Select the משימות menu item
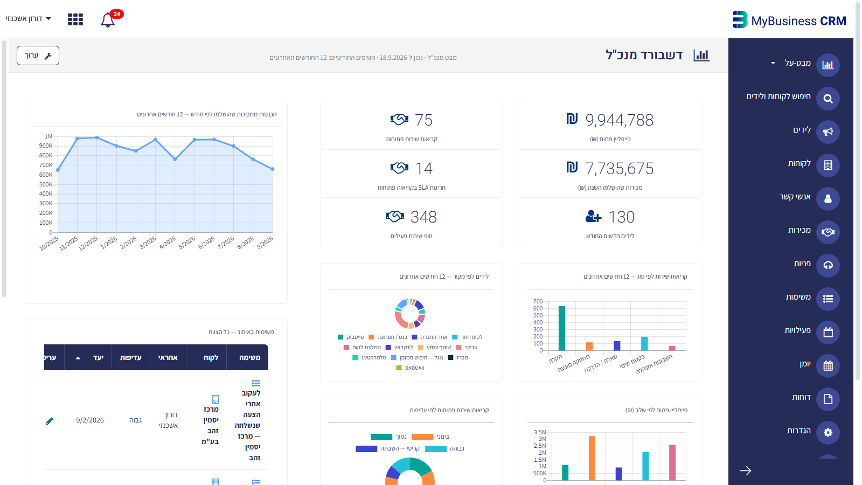 pyautogui.click(x=798, y=297)
